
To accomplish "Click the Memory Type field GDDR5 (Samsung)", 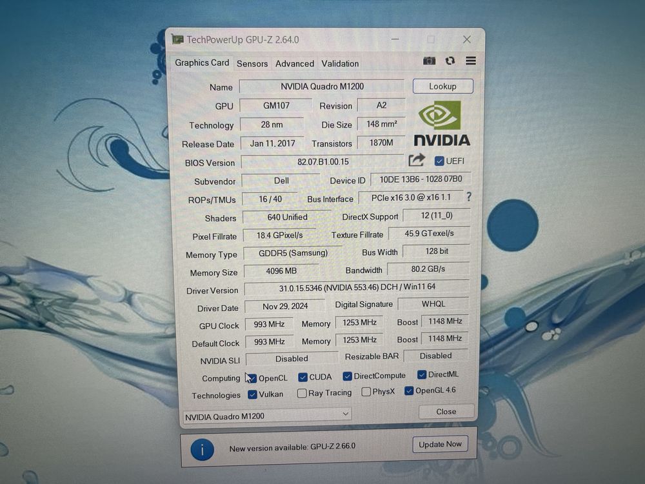I will (293, 253).
